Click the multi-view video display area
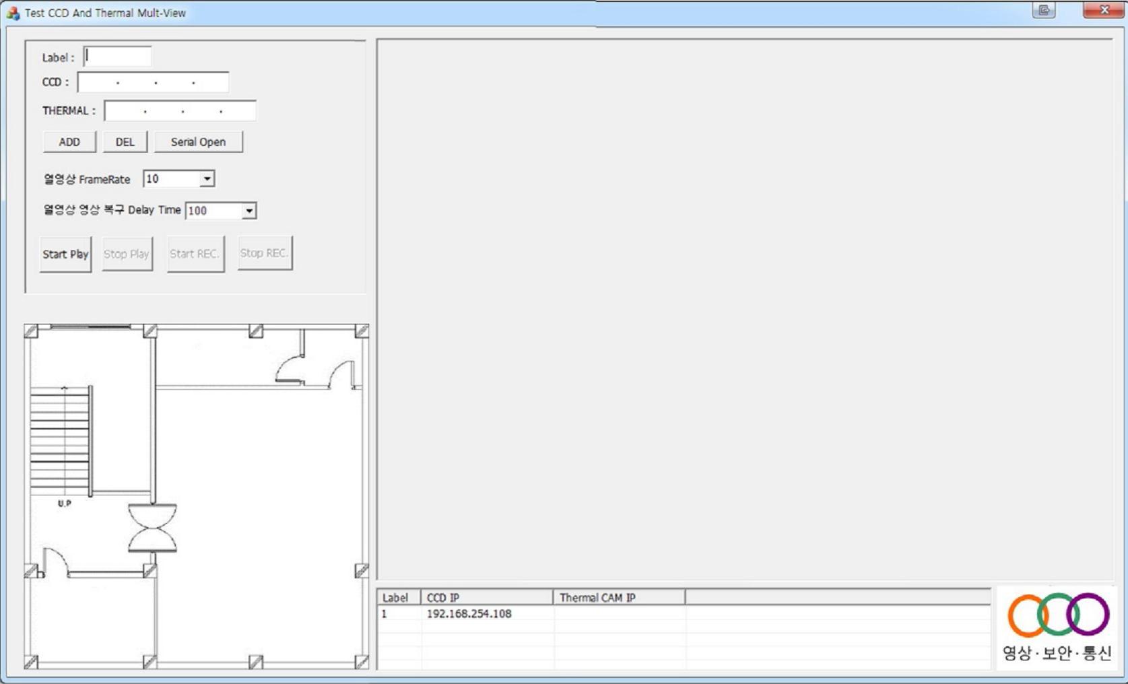The width and height of the screenshot is (1128, 684). tap(745, 309)
